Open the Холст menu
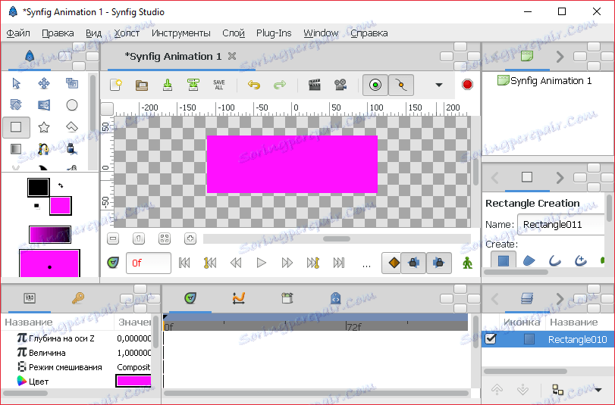This screenshot has width=615, height=405. click(x=127, y=33)
